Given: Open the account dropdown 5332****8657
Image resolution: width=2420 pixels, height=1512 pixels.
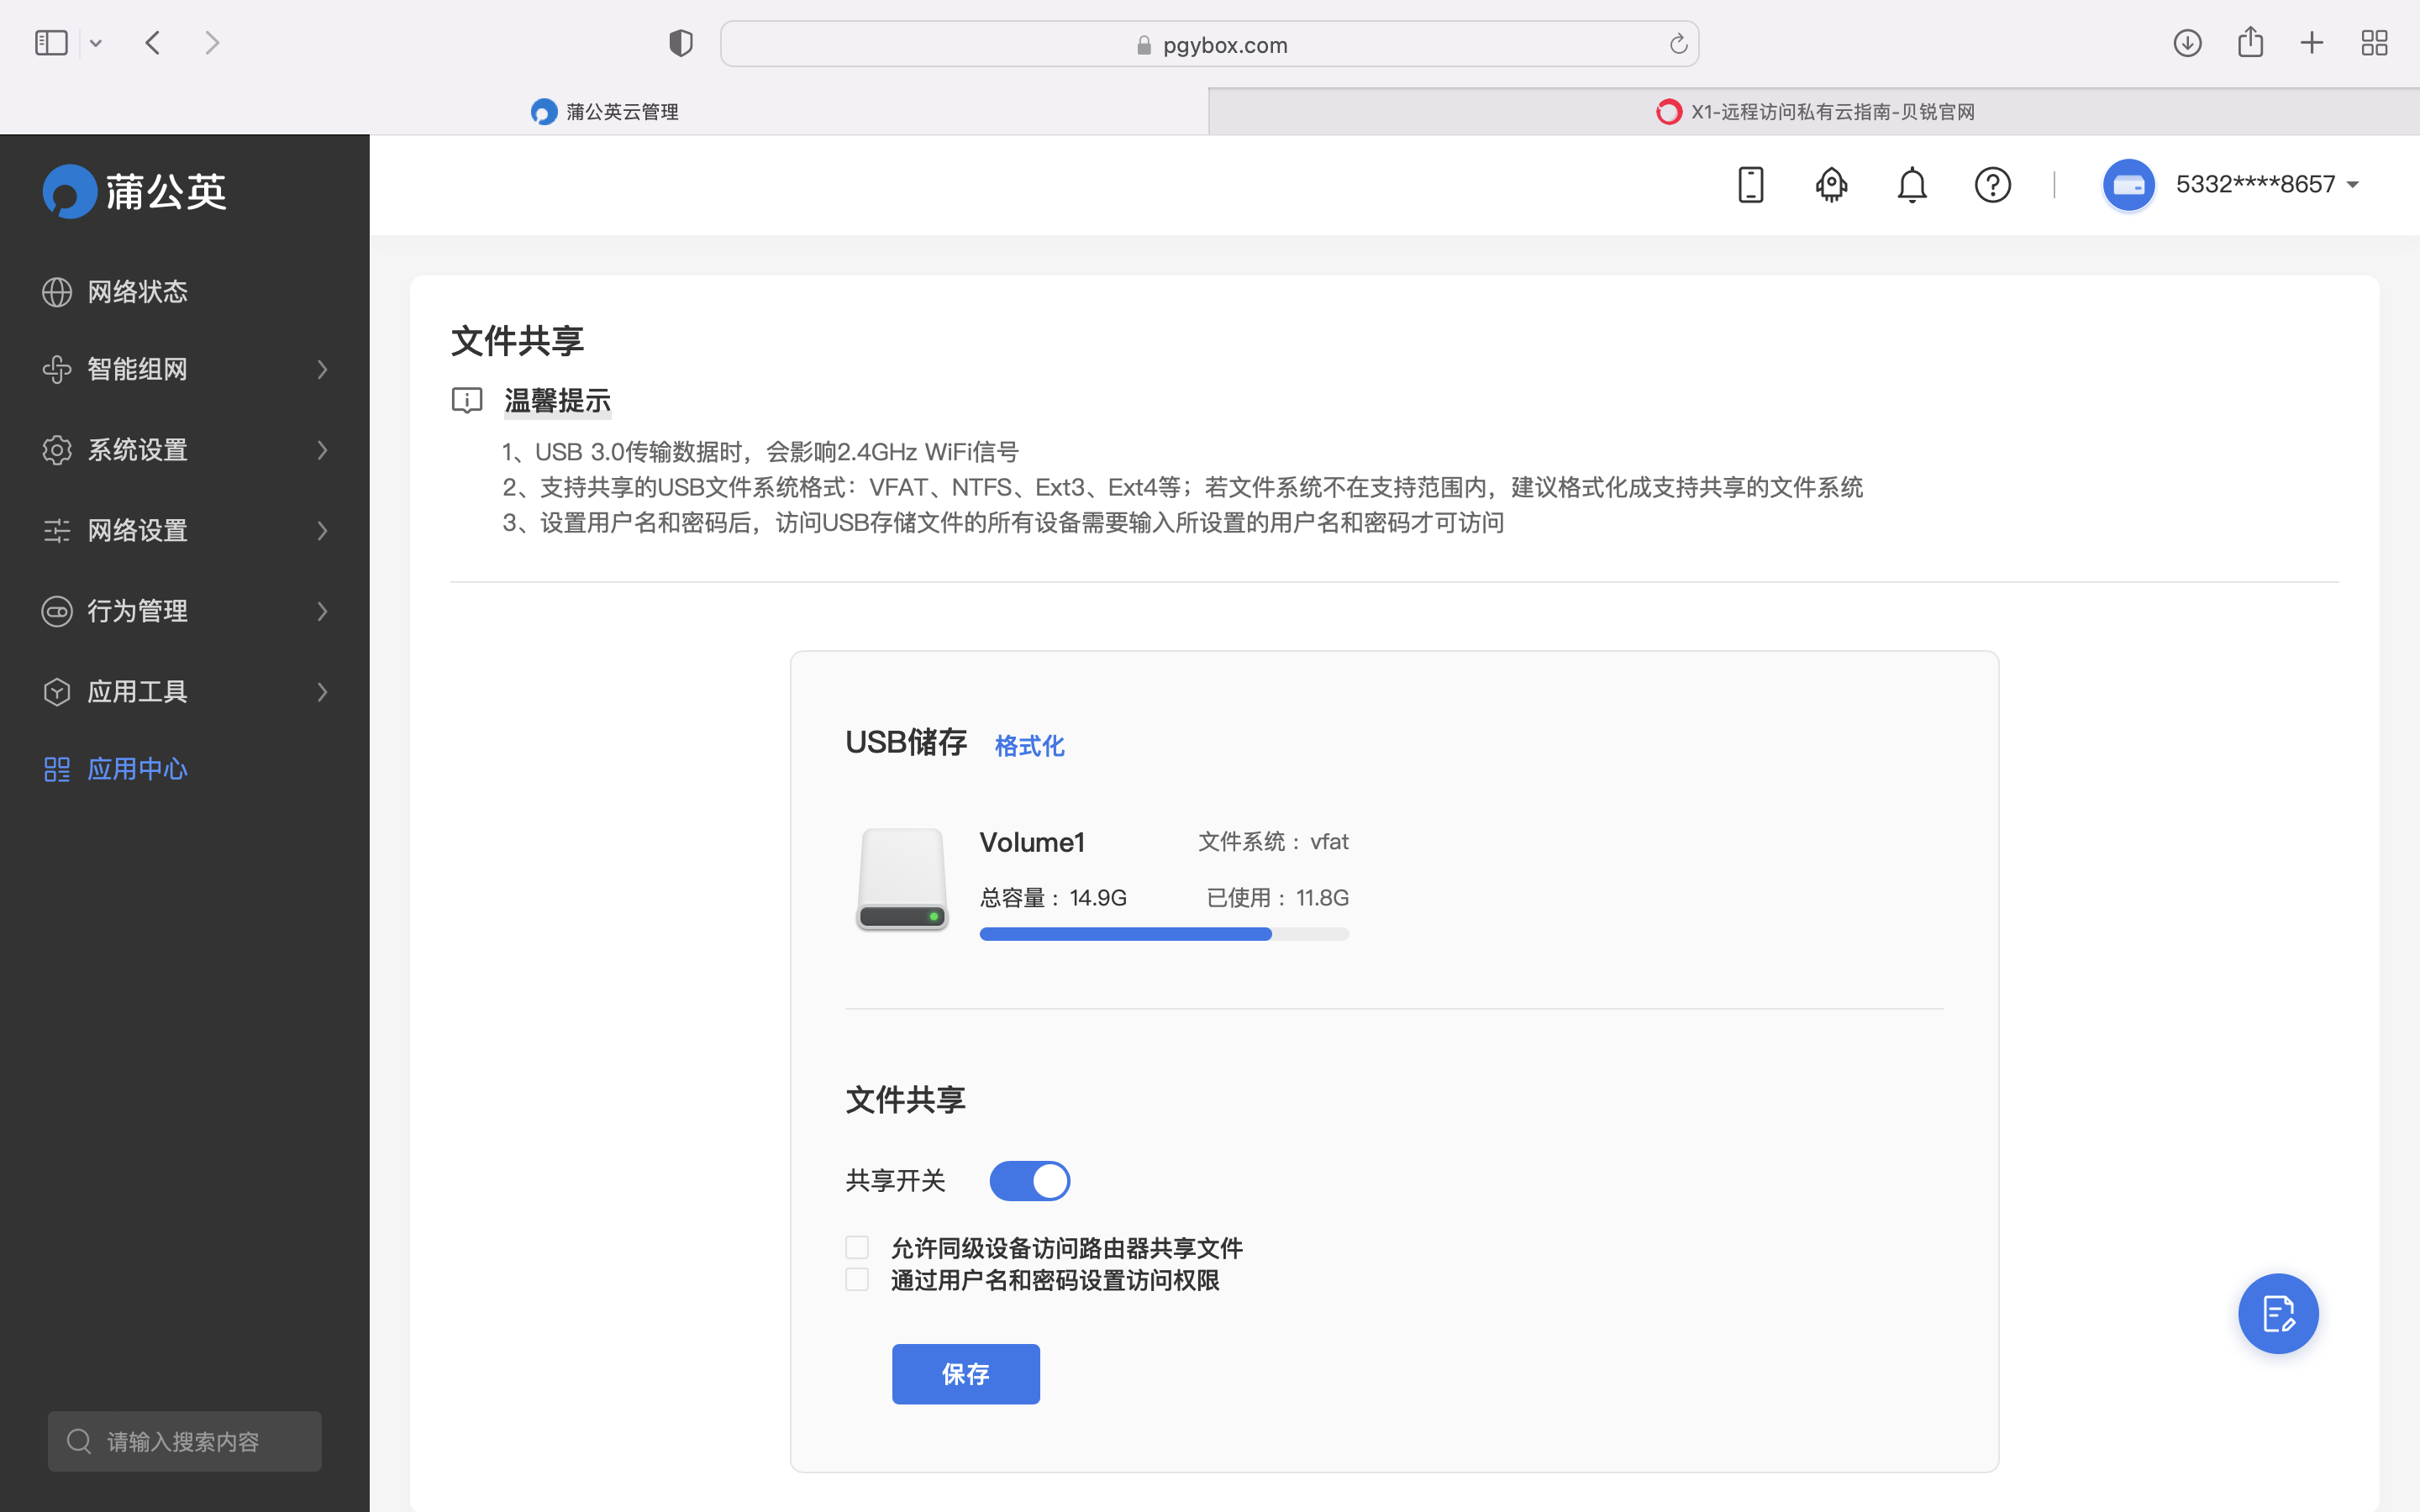Looking at the screenshot, I should 2267,185.
